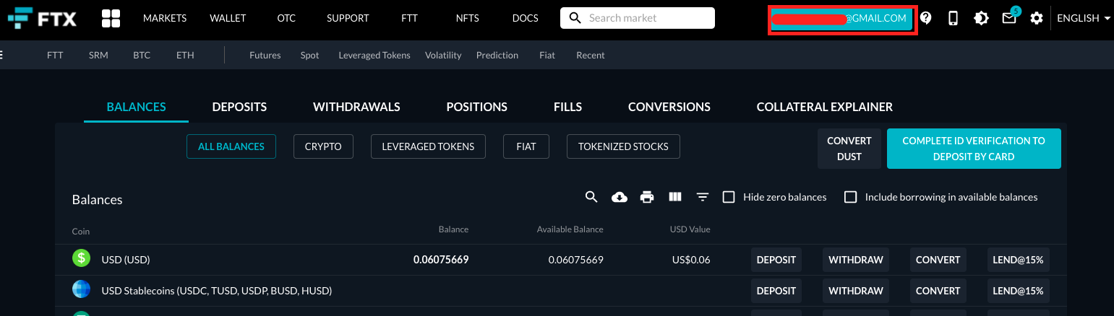Select FTT in the markets sub-bar

click(x=55, y=55)
